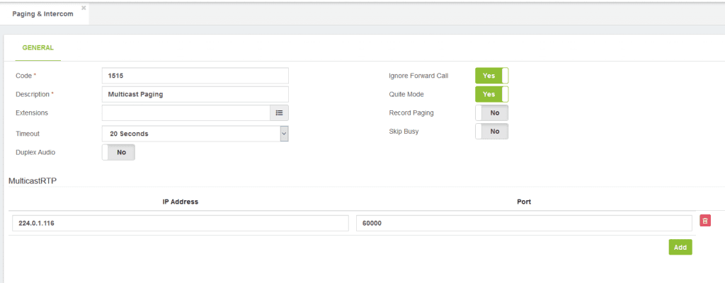Click the Extensions label
This screenshot has width=725, height=283.
[32, 112]
